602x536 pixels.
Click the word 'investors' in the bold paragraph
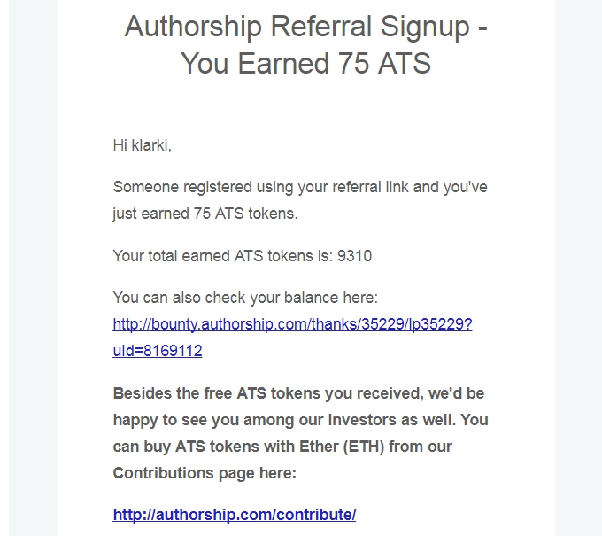[362, 420]
